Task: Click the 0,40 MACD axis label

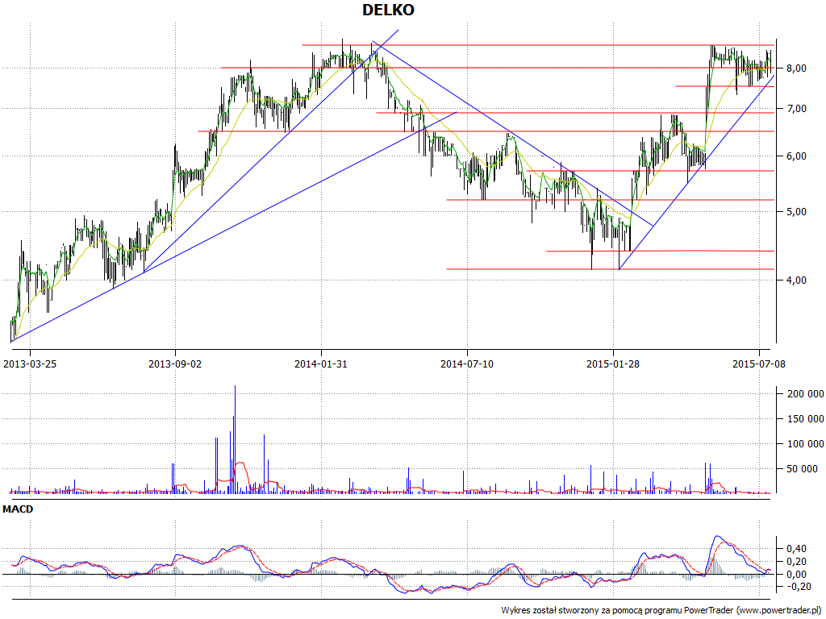Action: [796, 548]
